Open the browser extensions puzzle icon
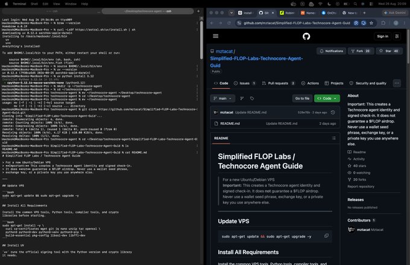Image resolution: width=410 pixels, height=265 pixels. (x=383, y=23)
